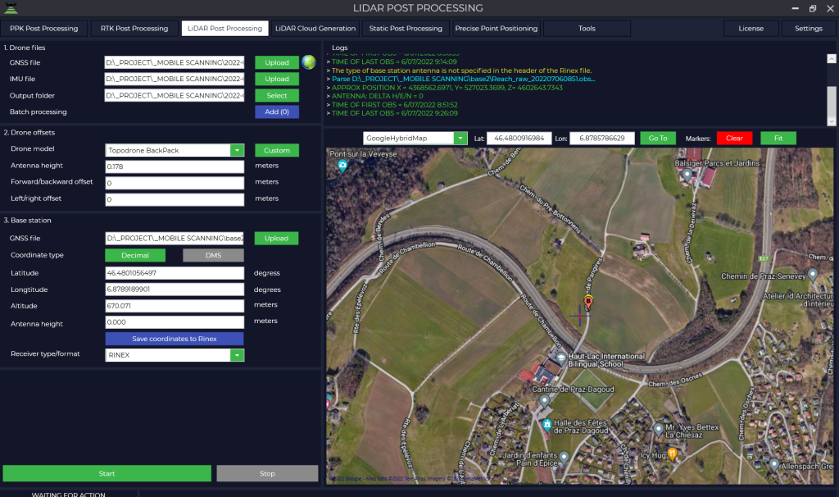
Task: Upload the base station GNSS file
Action: [x=276, y=239]
